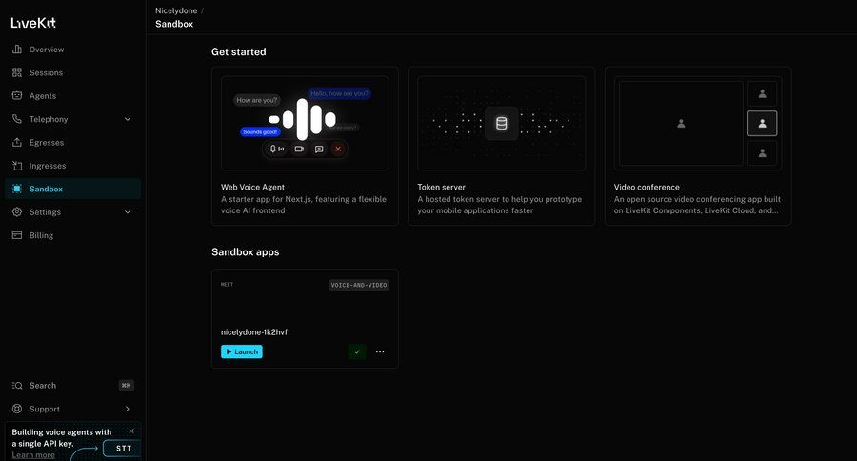This screenshot has width=857, height=461.
Task: Click the database icon on Token server card
Action: coord(501,124)
